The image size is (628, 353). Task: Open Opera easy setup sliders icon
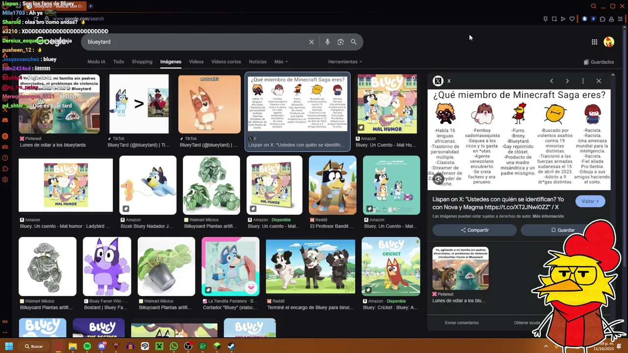(621, 19)
